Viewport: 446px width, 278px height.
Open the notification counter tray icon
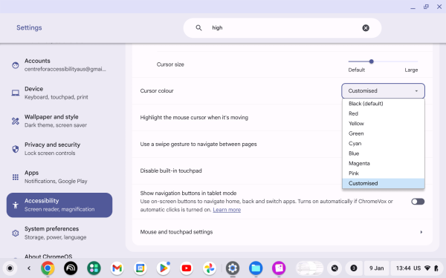pyautogui.click(x=354, y=268)
